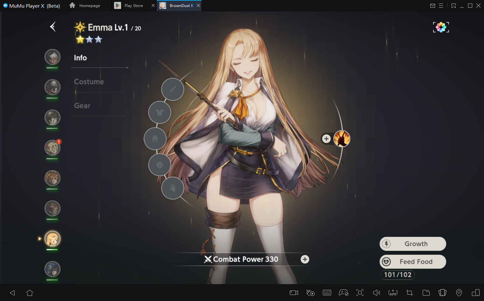Toggle the emulator volume icon
This screenshot has width=484, height=301.
(x=376, y=293)
